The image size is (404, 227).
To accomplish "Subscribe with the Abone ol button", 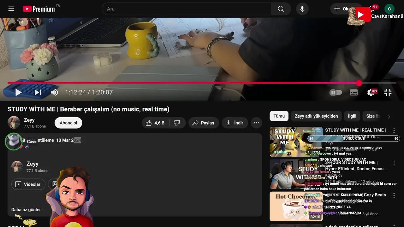I will (x=68, y=123).
